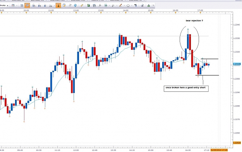Open the toolbar overflow arrow at the end
Screen dimensions: 242x152
tap(153, 6)
